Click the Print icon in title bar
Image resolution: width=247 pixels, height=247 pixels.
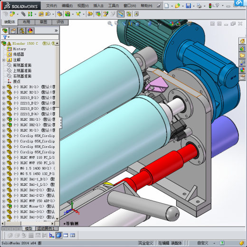pyautogui.click(x=199, y=6)
